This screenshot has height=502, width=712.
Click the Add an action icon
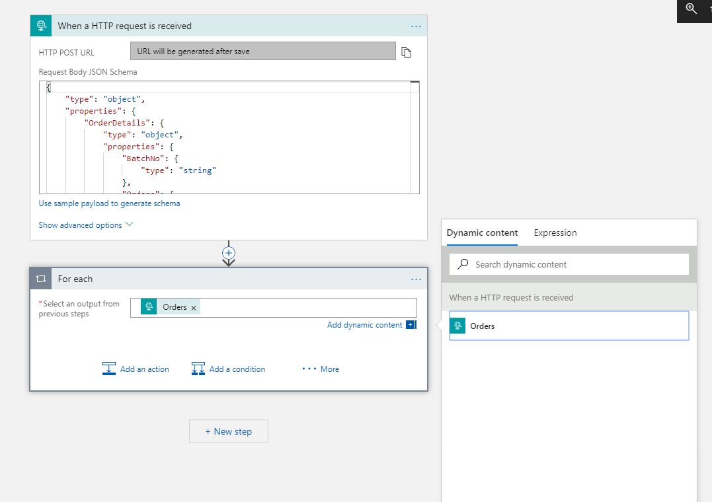pos(109,369)
